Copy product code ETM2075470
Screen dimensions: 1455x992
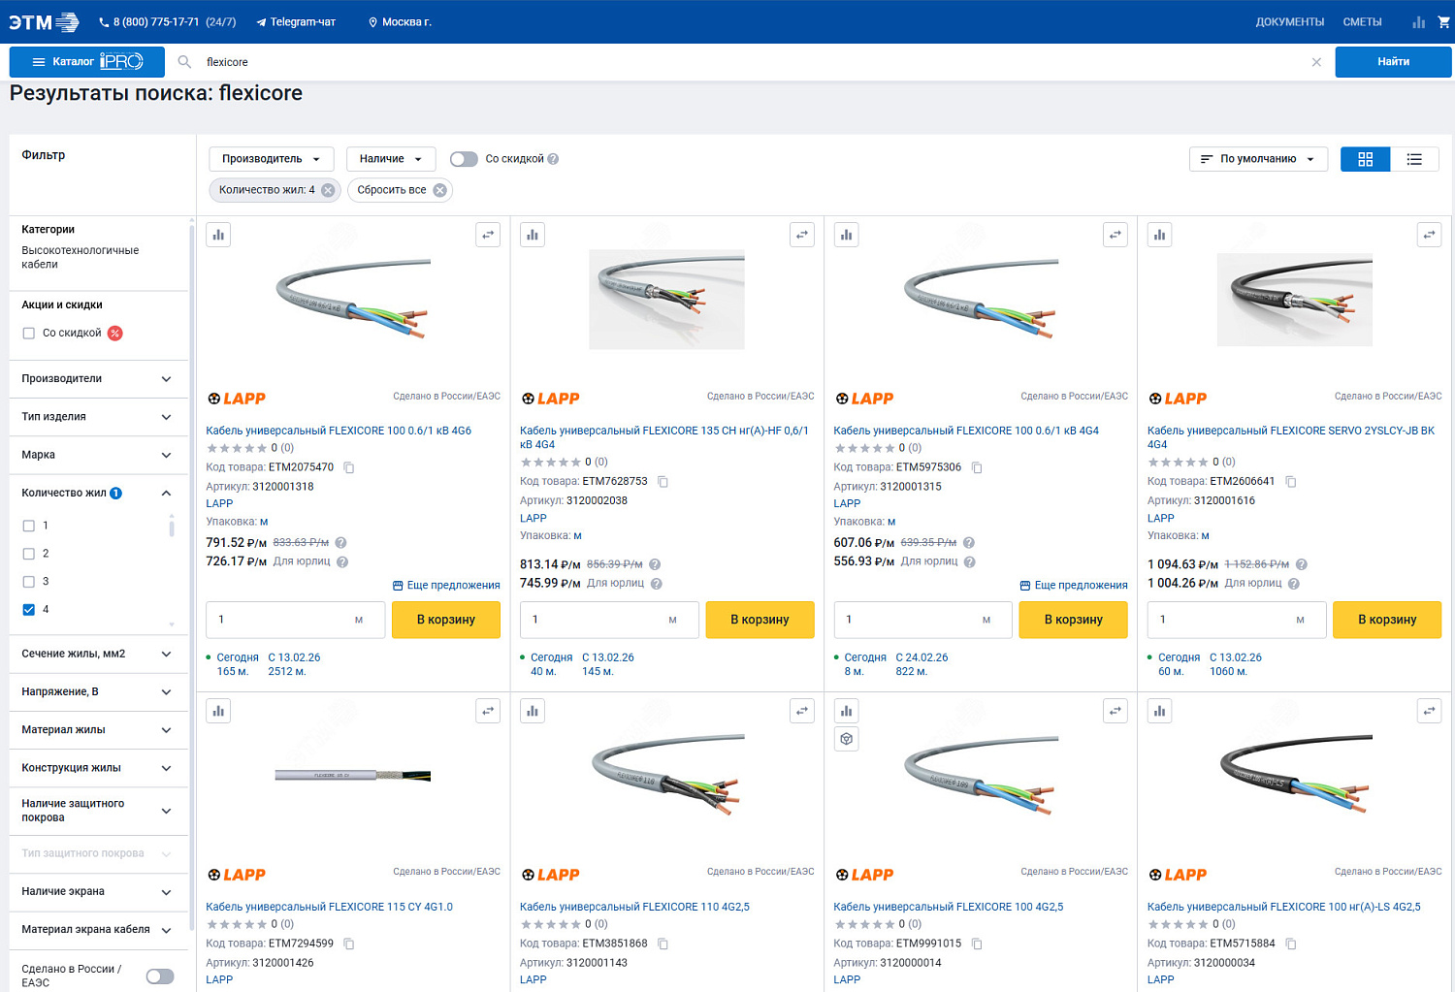tap(349, 467)
